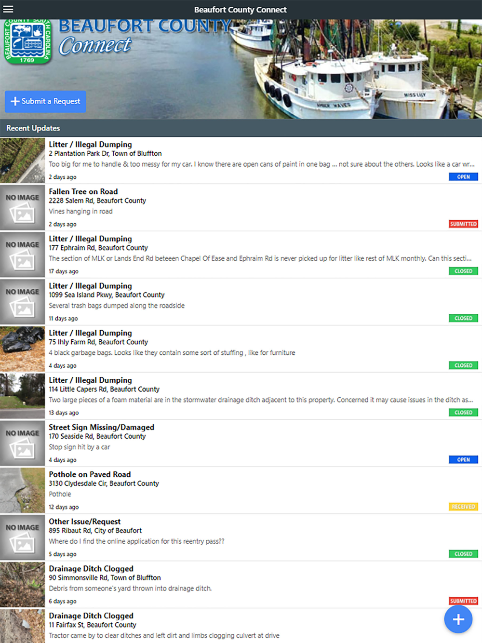The width and height of the screenshot is (482, 643).
Task: Open the Street Sign Missing/Damaged title
Action: (x=101, y=427)
